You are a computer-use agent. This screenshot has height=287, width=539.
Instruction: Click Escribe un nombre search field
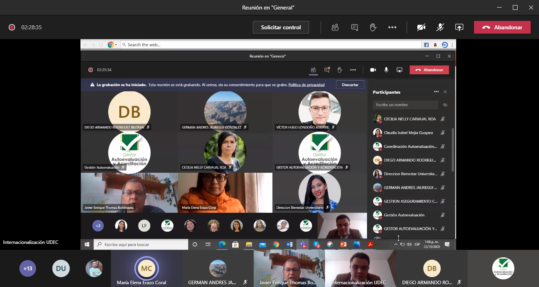(x=405, y=105)
